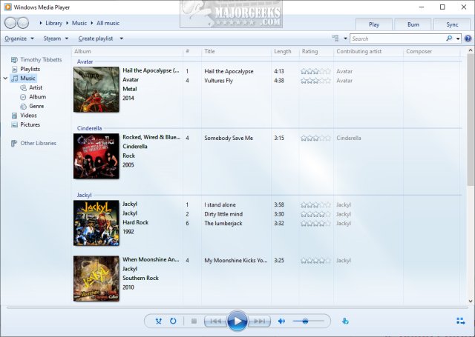Click All music in the breadcrumb
475x337 pixels.
pyautogui.click(x=108, y=23)
